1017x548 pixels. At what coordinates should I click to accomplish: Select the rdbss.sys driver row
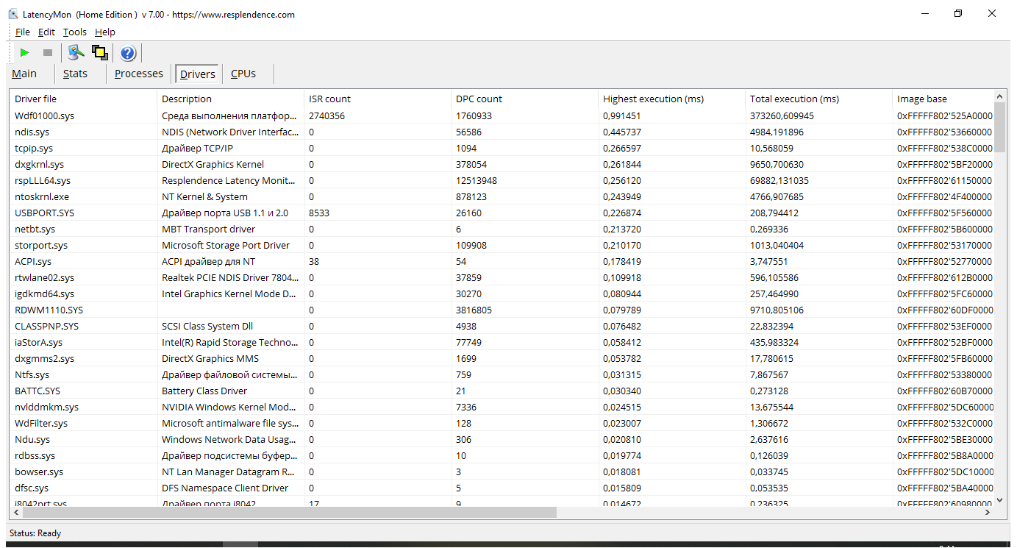502,455
